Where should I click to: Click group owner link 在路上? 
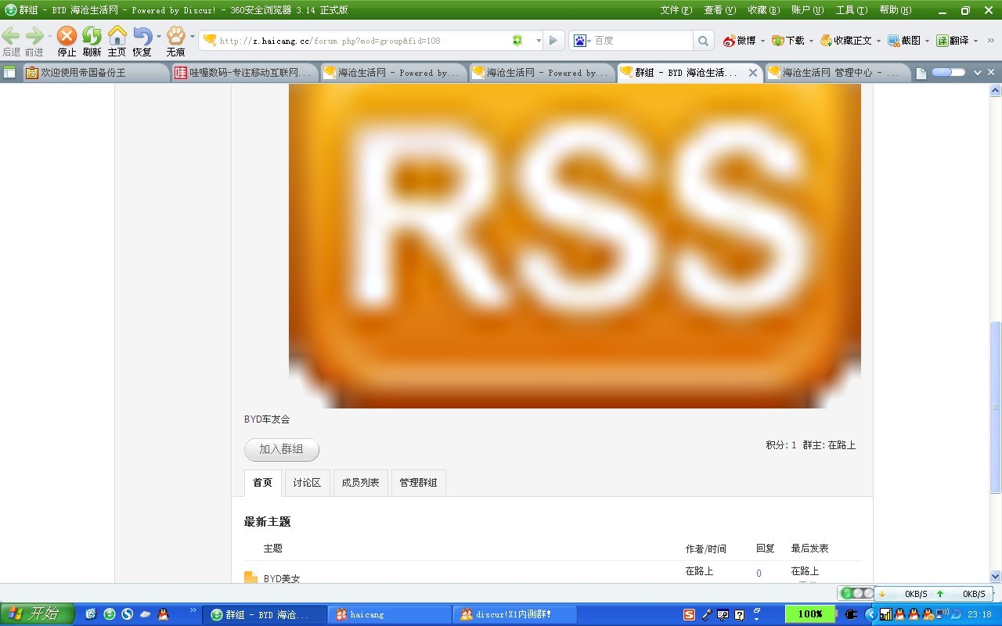click(x=842, y=445)
